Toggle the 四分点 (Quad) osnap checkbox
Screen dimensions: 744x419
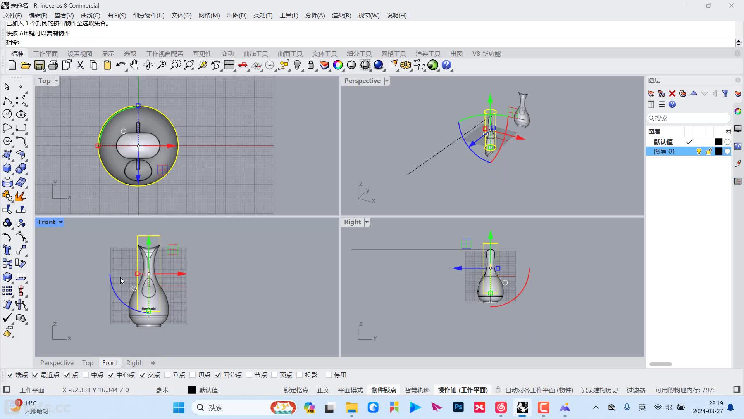[x=218, y=375]
